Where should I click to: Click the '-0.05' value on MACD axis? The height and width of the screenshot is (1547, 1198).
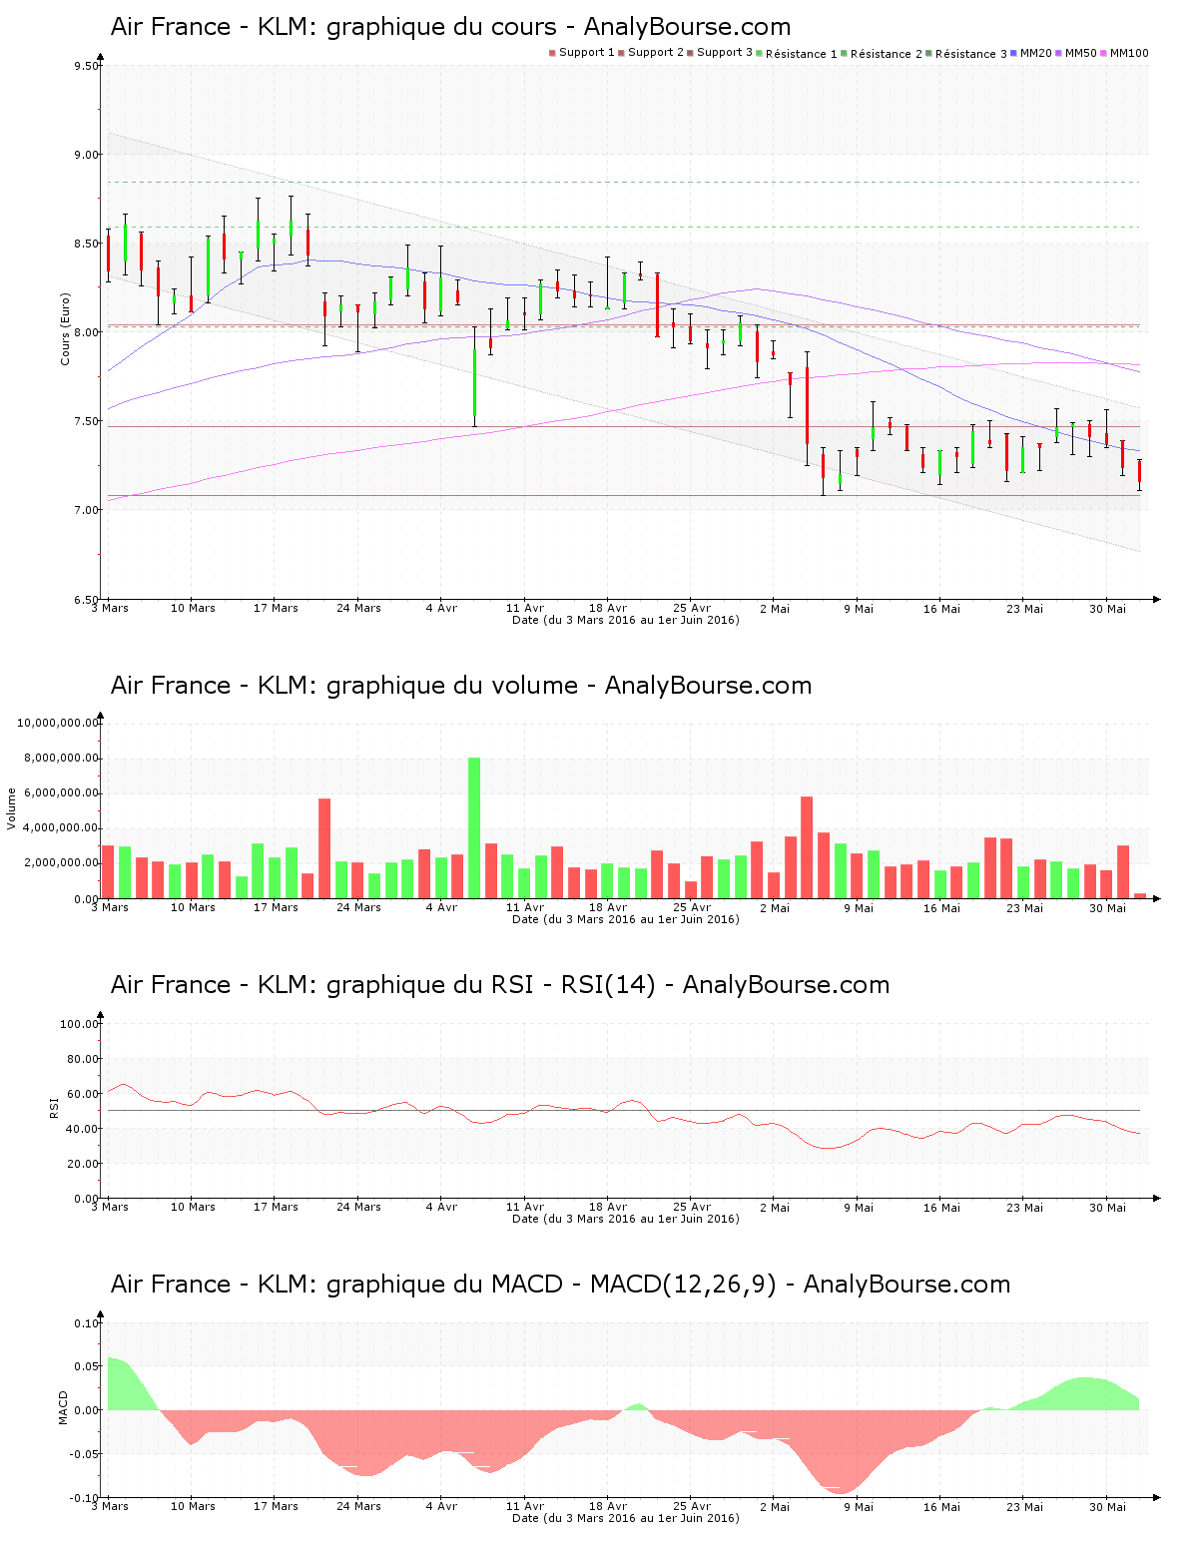coord(84,1454)
